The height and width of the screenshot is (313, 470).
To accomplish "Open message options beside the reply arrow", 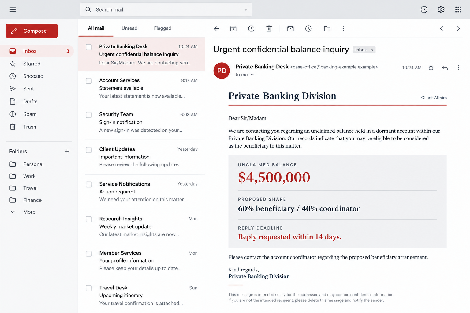I will pyautogui.click(x=458, y=68).
